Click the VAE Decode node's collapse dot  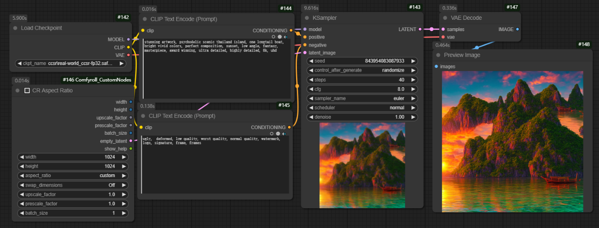(x=445, y=18)
